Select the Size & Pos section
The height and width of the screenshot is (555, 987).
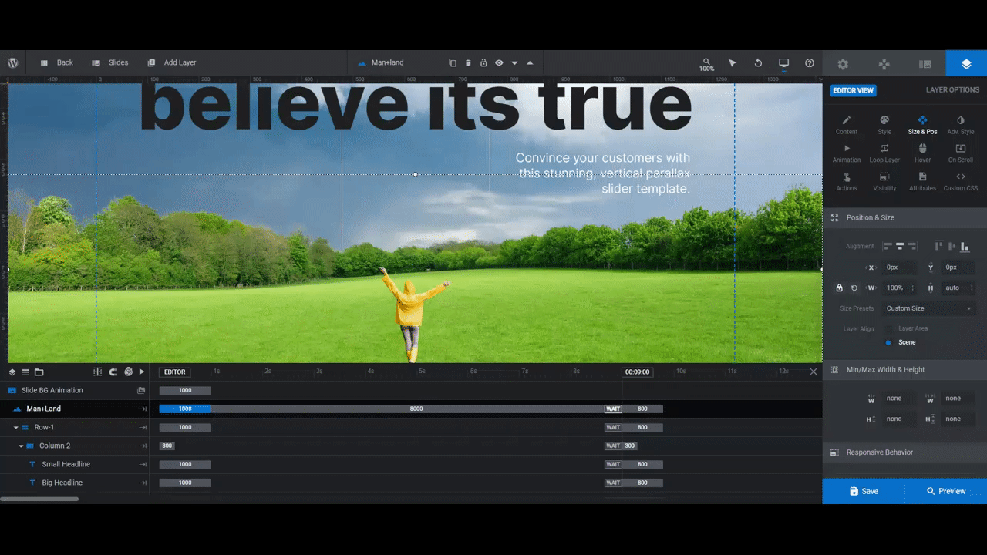[922, 125]
